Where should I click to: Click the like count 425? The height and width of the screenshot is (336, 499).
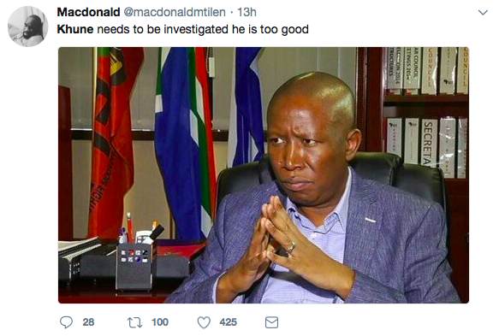point(228,322)
